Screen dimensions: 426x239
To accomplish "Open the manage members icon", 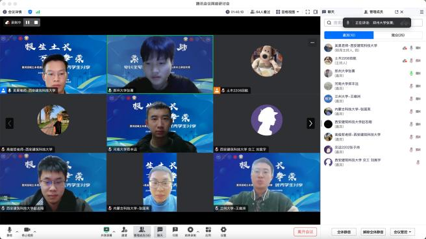I will point(142,231).
